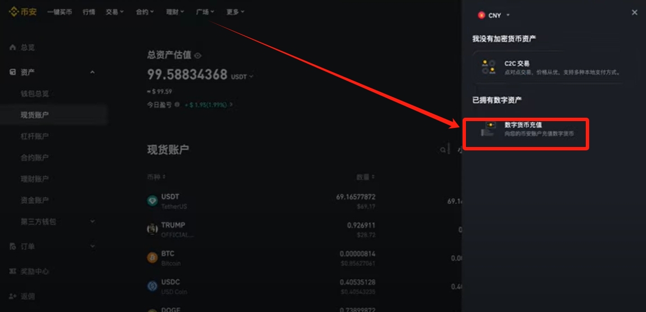Open the 交易 top menu
The height and width of the screenshot is (312, 646).
pos(115,12)
